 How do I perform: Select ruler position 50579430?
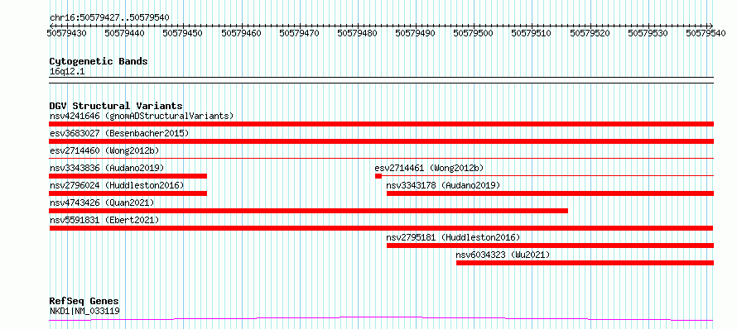point(66,33)
